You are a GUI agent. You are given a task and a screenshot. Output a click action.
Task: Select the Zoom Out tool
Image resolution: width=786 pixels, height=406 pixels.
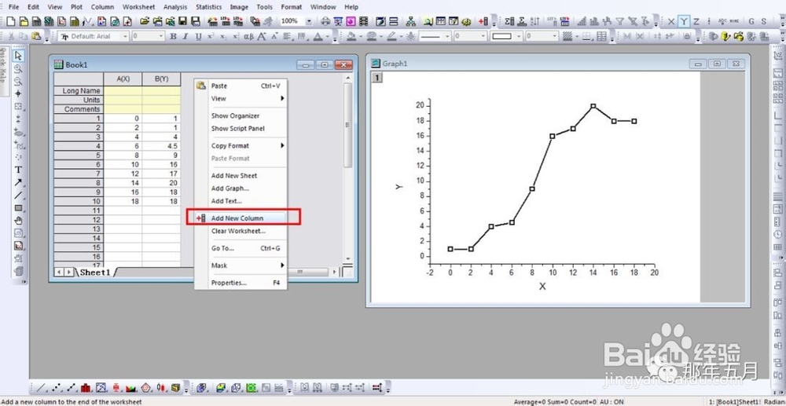[19, 81]
